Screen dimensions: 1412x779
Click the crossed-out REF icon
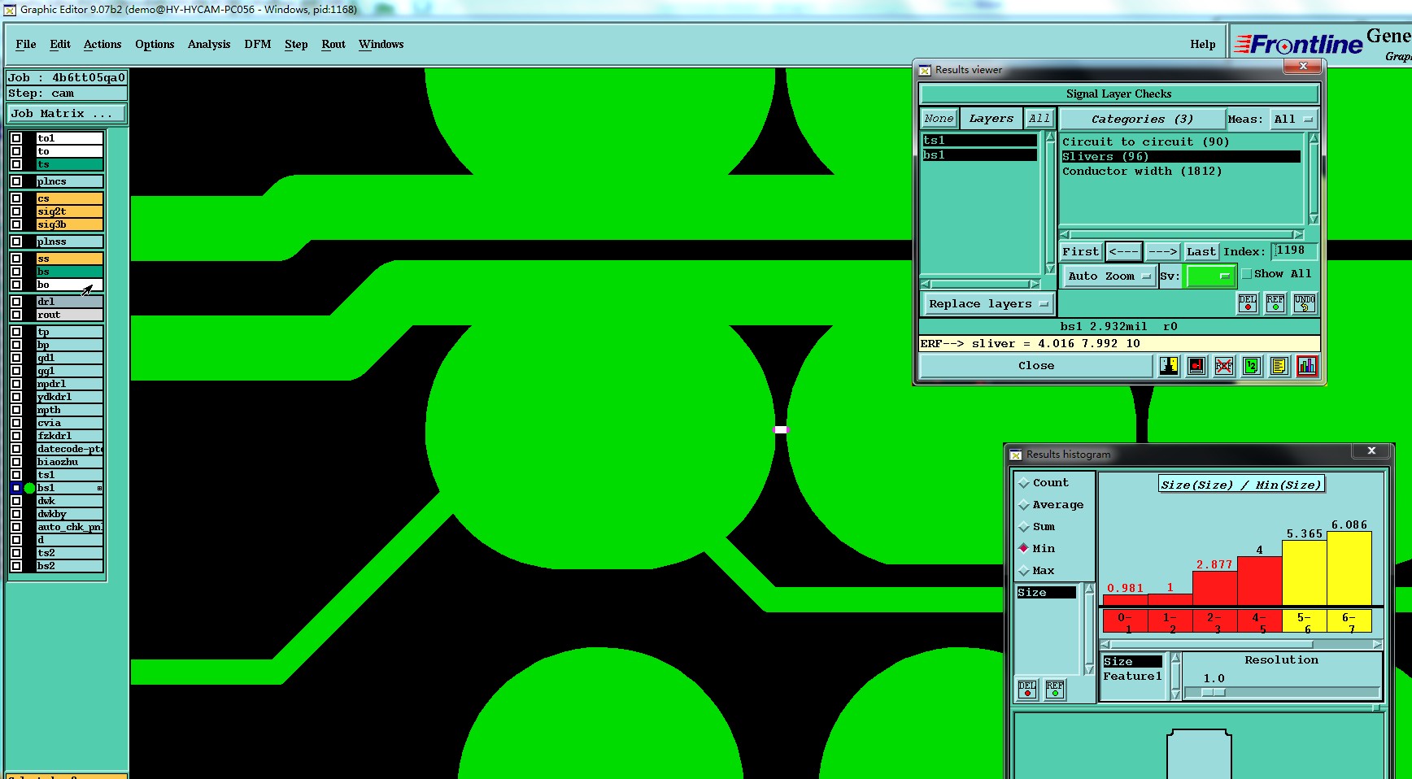pyautogui.click(x=1224, y=366)
